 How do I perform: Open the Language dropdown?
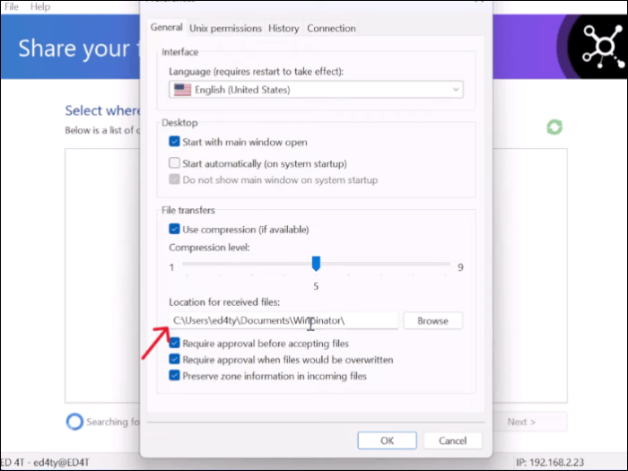pyautogui.click(x=316, y=90)
